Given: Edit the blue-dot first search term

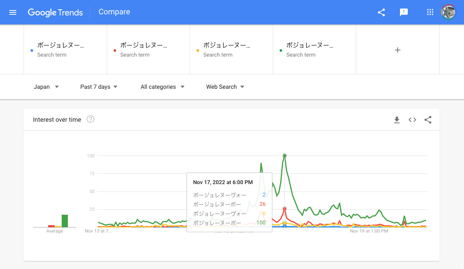Looking at the screenshot, I should pyautogui.click(x=61, y=49).
